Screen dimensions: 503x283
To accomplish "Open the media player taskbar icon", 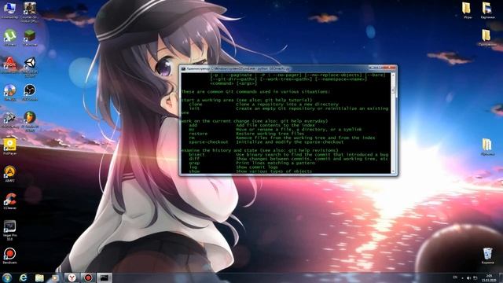I will [56, 277].
